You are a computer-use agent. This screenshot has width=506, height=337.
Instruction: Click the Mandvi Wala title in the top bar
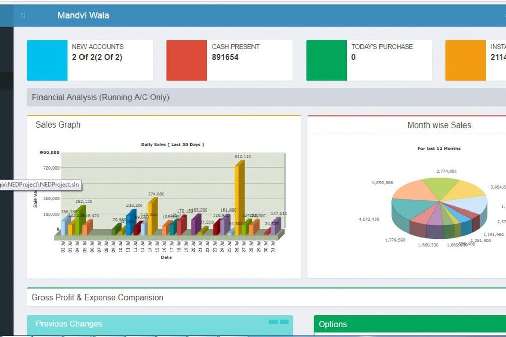click(83, 15)
